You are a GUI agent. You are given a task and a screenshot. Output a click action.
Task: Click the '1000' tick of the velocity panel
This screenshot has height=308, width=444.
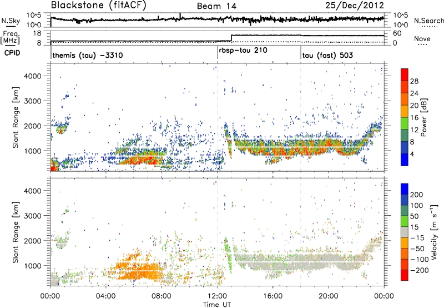(x=32, y=266)
